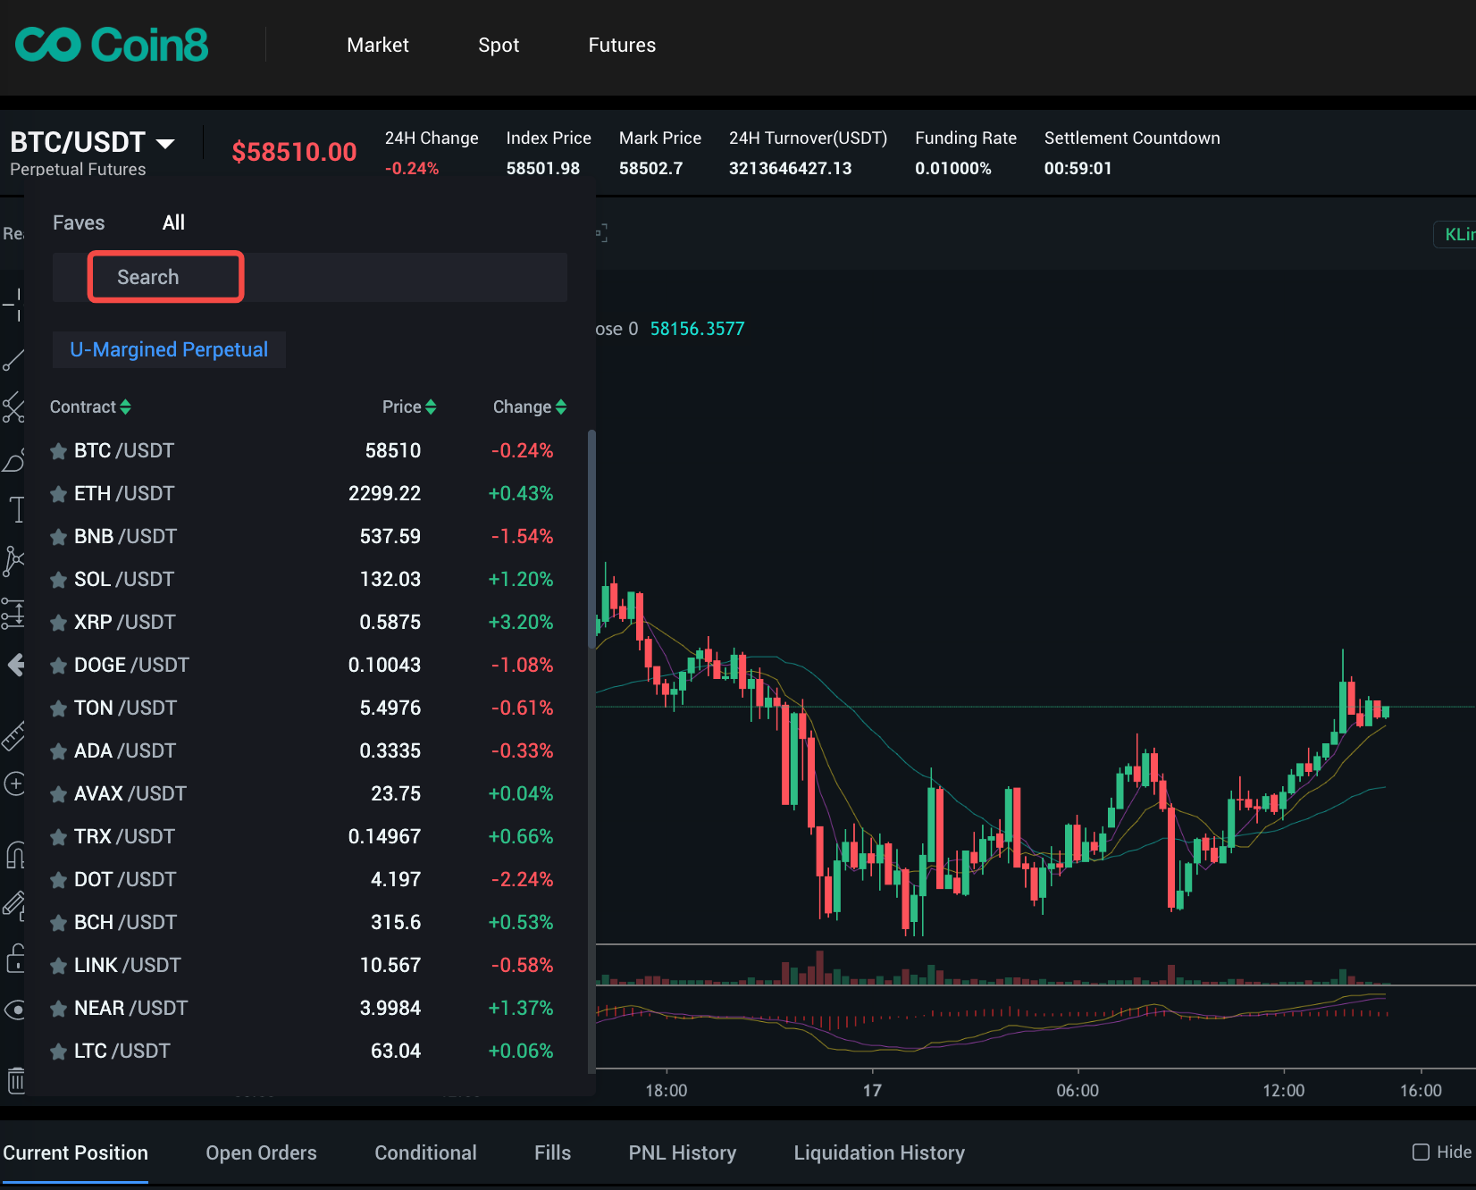Screen dimensions: 1476x1190
Task: Click the zoom in tool
Action: tap(14, 784)
